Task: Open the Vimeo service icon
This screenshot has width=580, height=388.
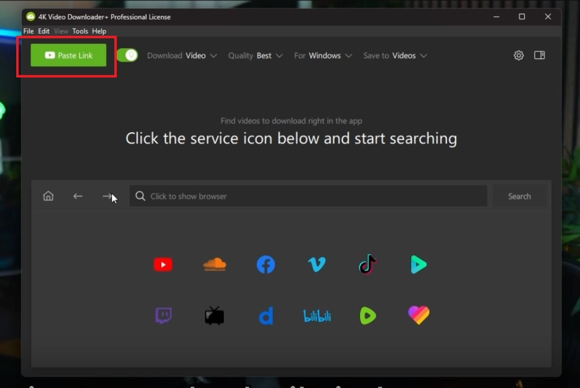Action: click(316, 264)
